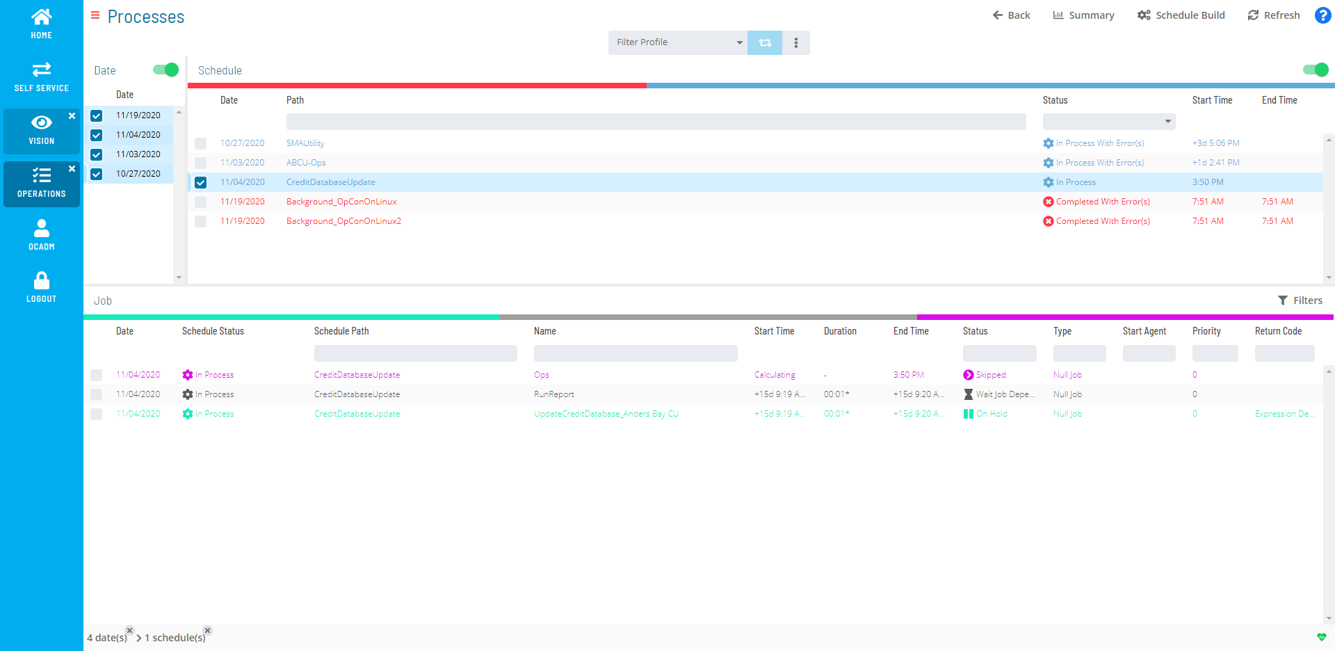This screenshot has height=651, width=1335.
Task: Uncheck the 11/04/2020 date checkbox
Action: pyautogui.click(x=97, y=136)
